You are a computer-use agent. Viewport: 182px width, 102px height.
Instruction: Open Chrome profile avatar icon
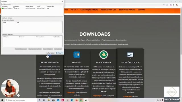click(x=177, y=5)
